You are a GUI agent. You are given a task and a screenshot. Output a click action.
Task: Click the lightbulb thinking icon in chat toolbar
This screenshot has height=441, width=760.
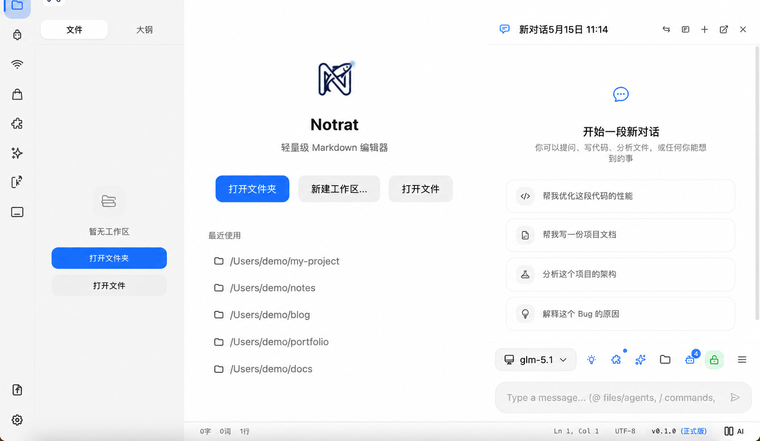click(591, 360)
